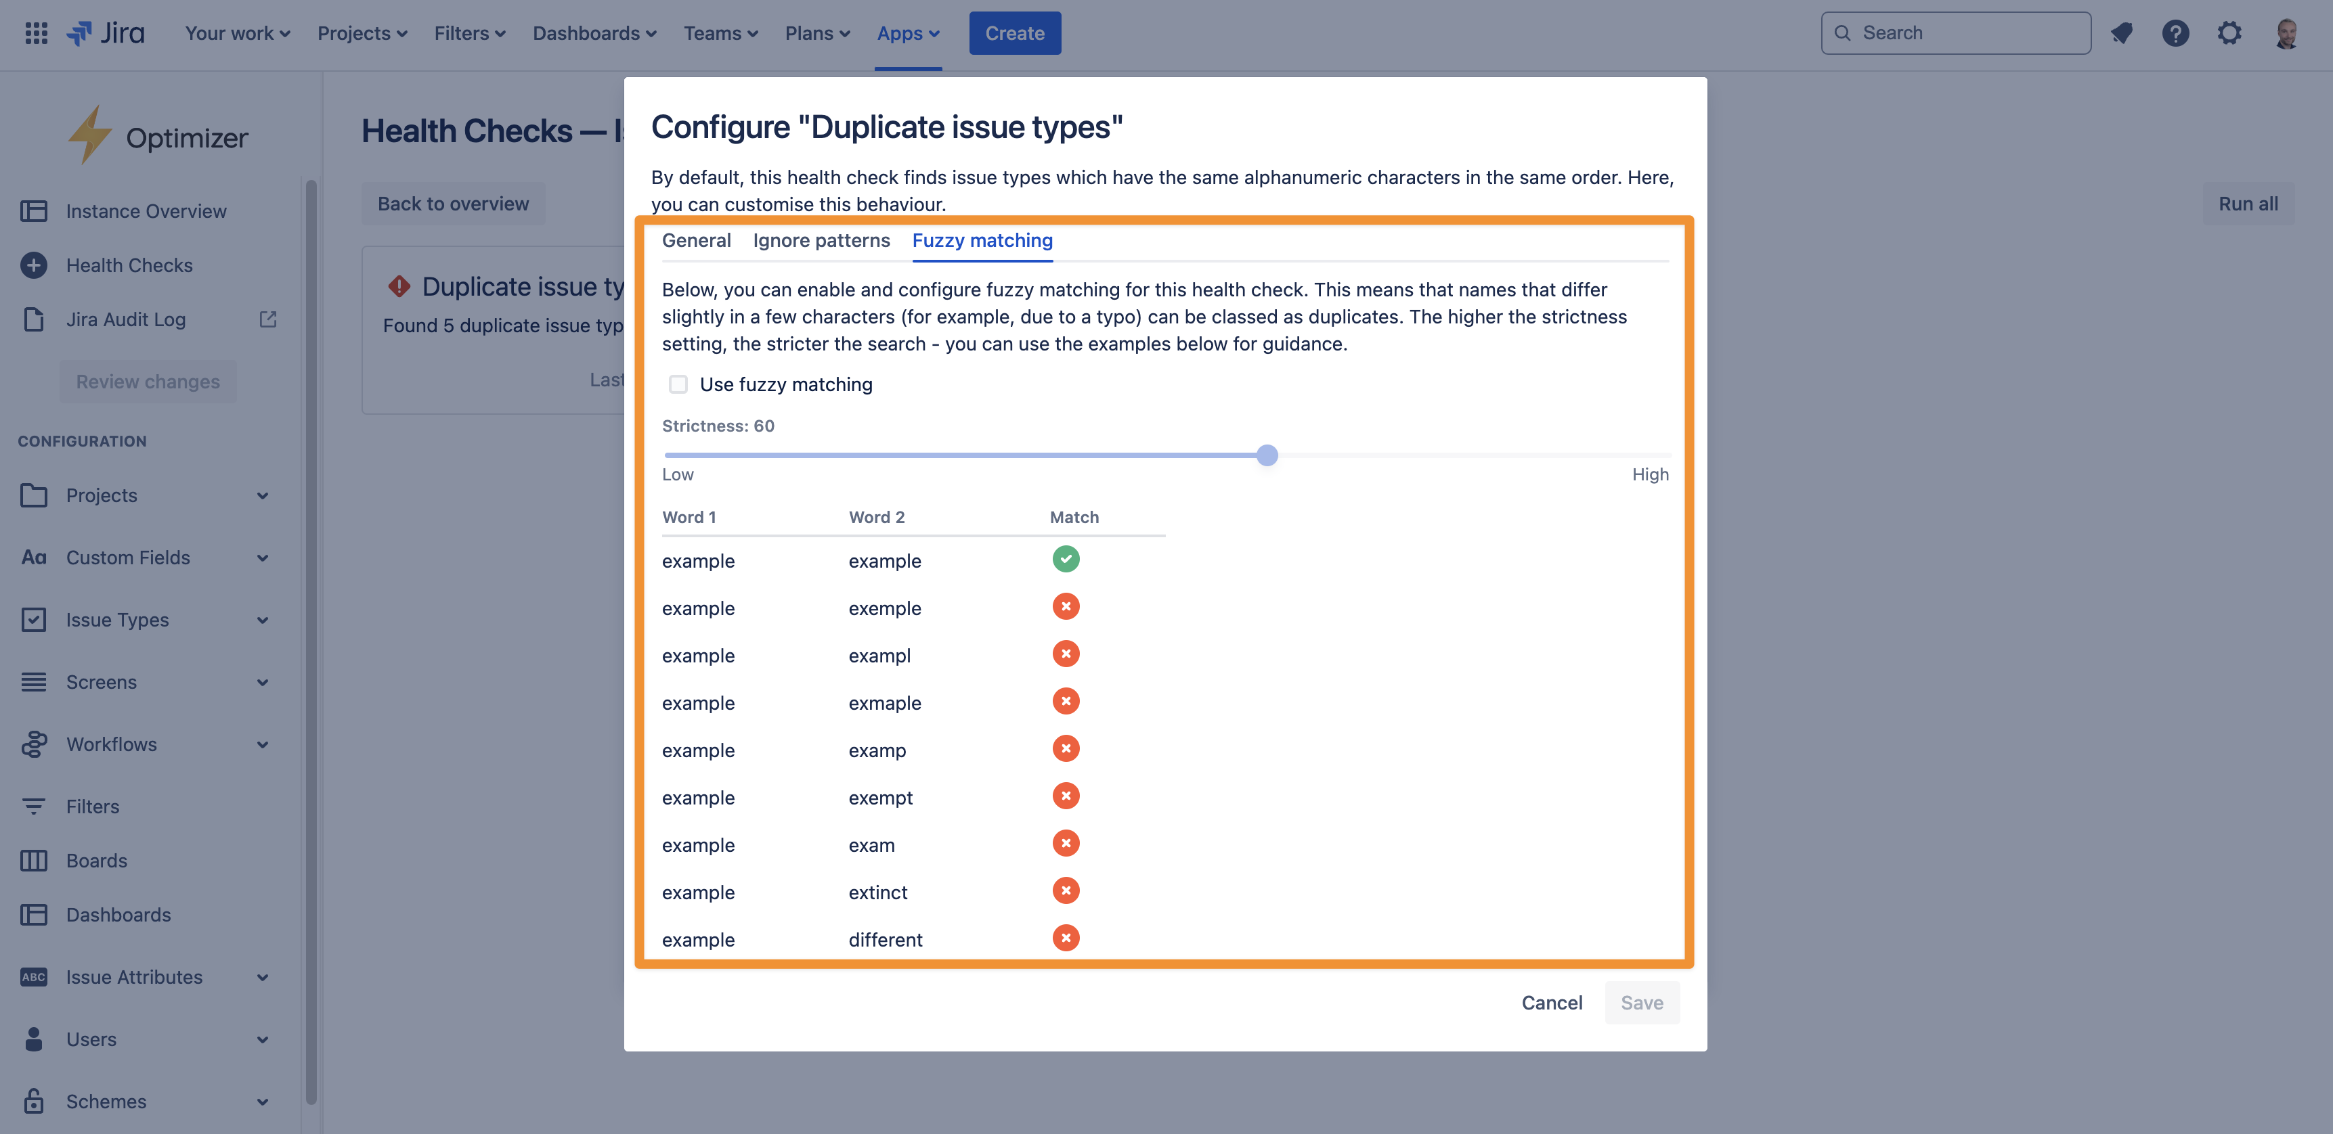Open the help question mark icon

pos(2175,33)
